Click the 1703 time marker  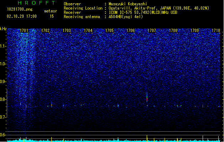pos(67,31)
